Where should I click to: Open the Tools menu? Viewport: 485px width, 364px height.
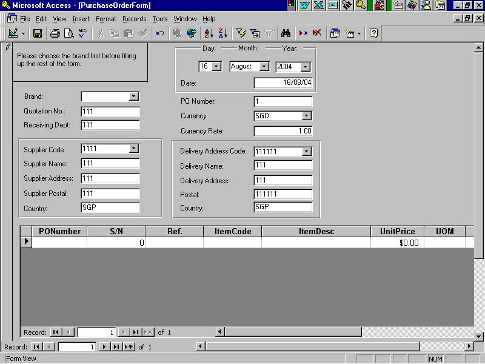(159, 19)
